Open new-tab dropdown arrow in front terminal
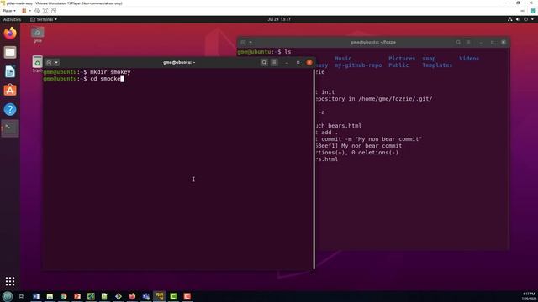 point(56,62)
